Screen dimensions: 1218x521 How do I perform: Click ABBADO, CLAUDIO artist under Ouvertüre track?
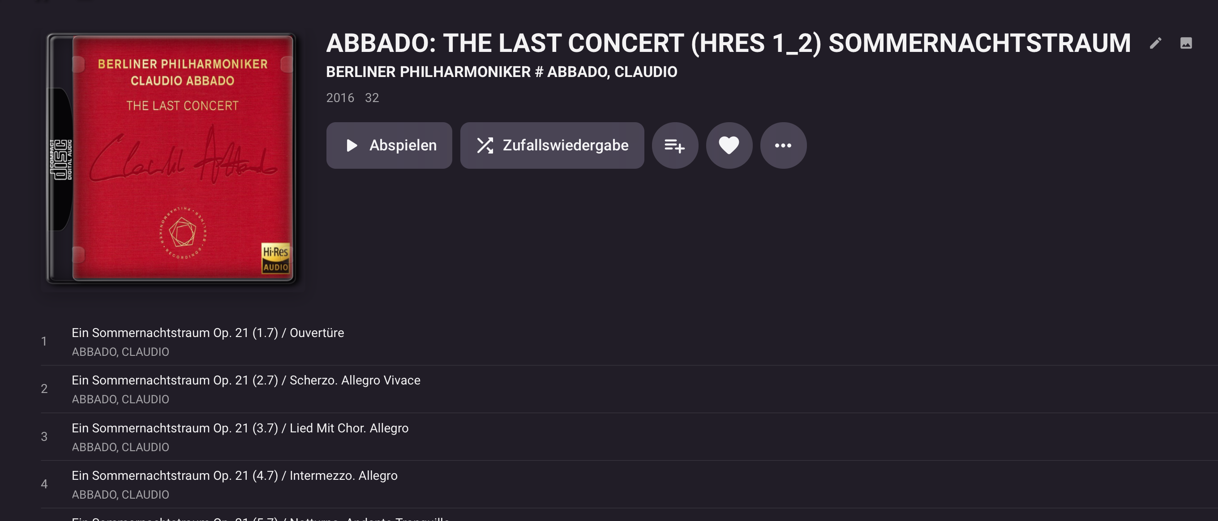[120, 352]
